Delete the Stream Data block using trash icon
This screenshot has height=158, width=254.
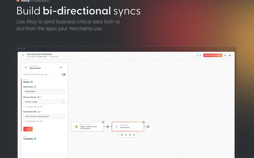[134, 135]
